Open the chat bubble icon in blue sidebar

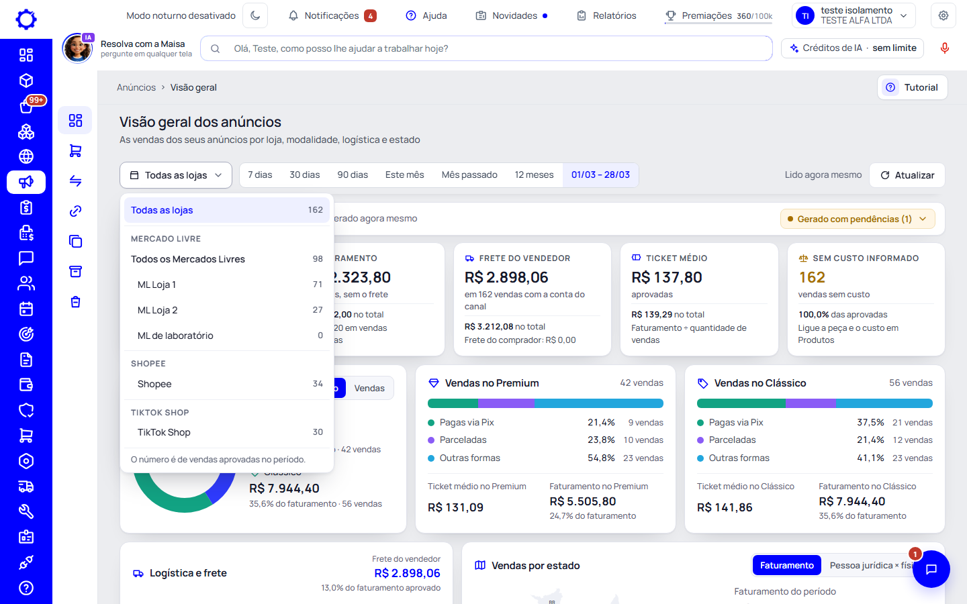(x=26, y=258)
